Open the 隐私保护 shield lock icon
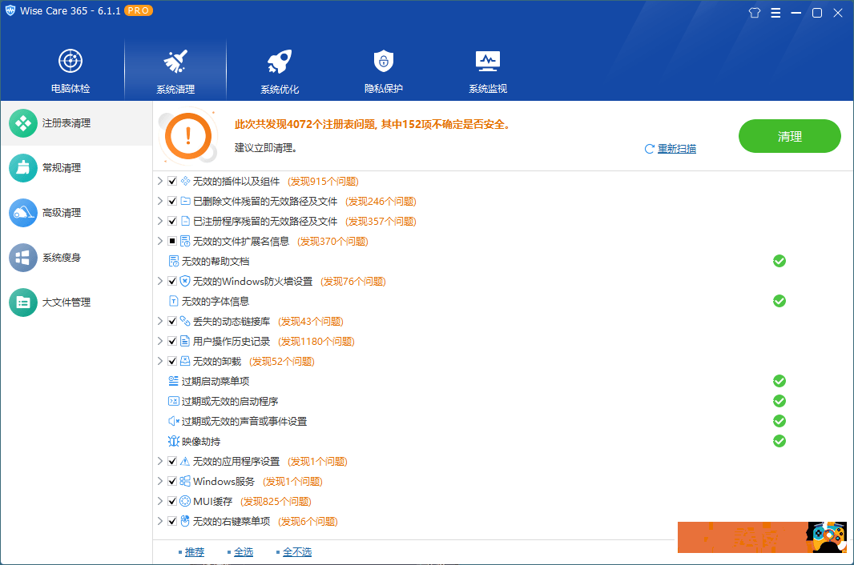This screenshot has width=854, height=565. 384,61
